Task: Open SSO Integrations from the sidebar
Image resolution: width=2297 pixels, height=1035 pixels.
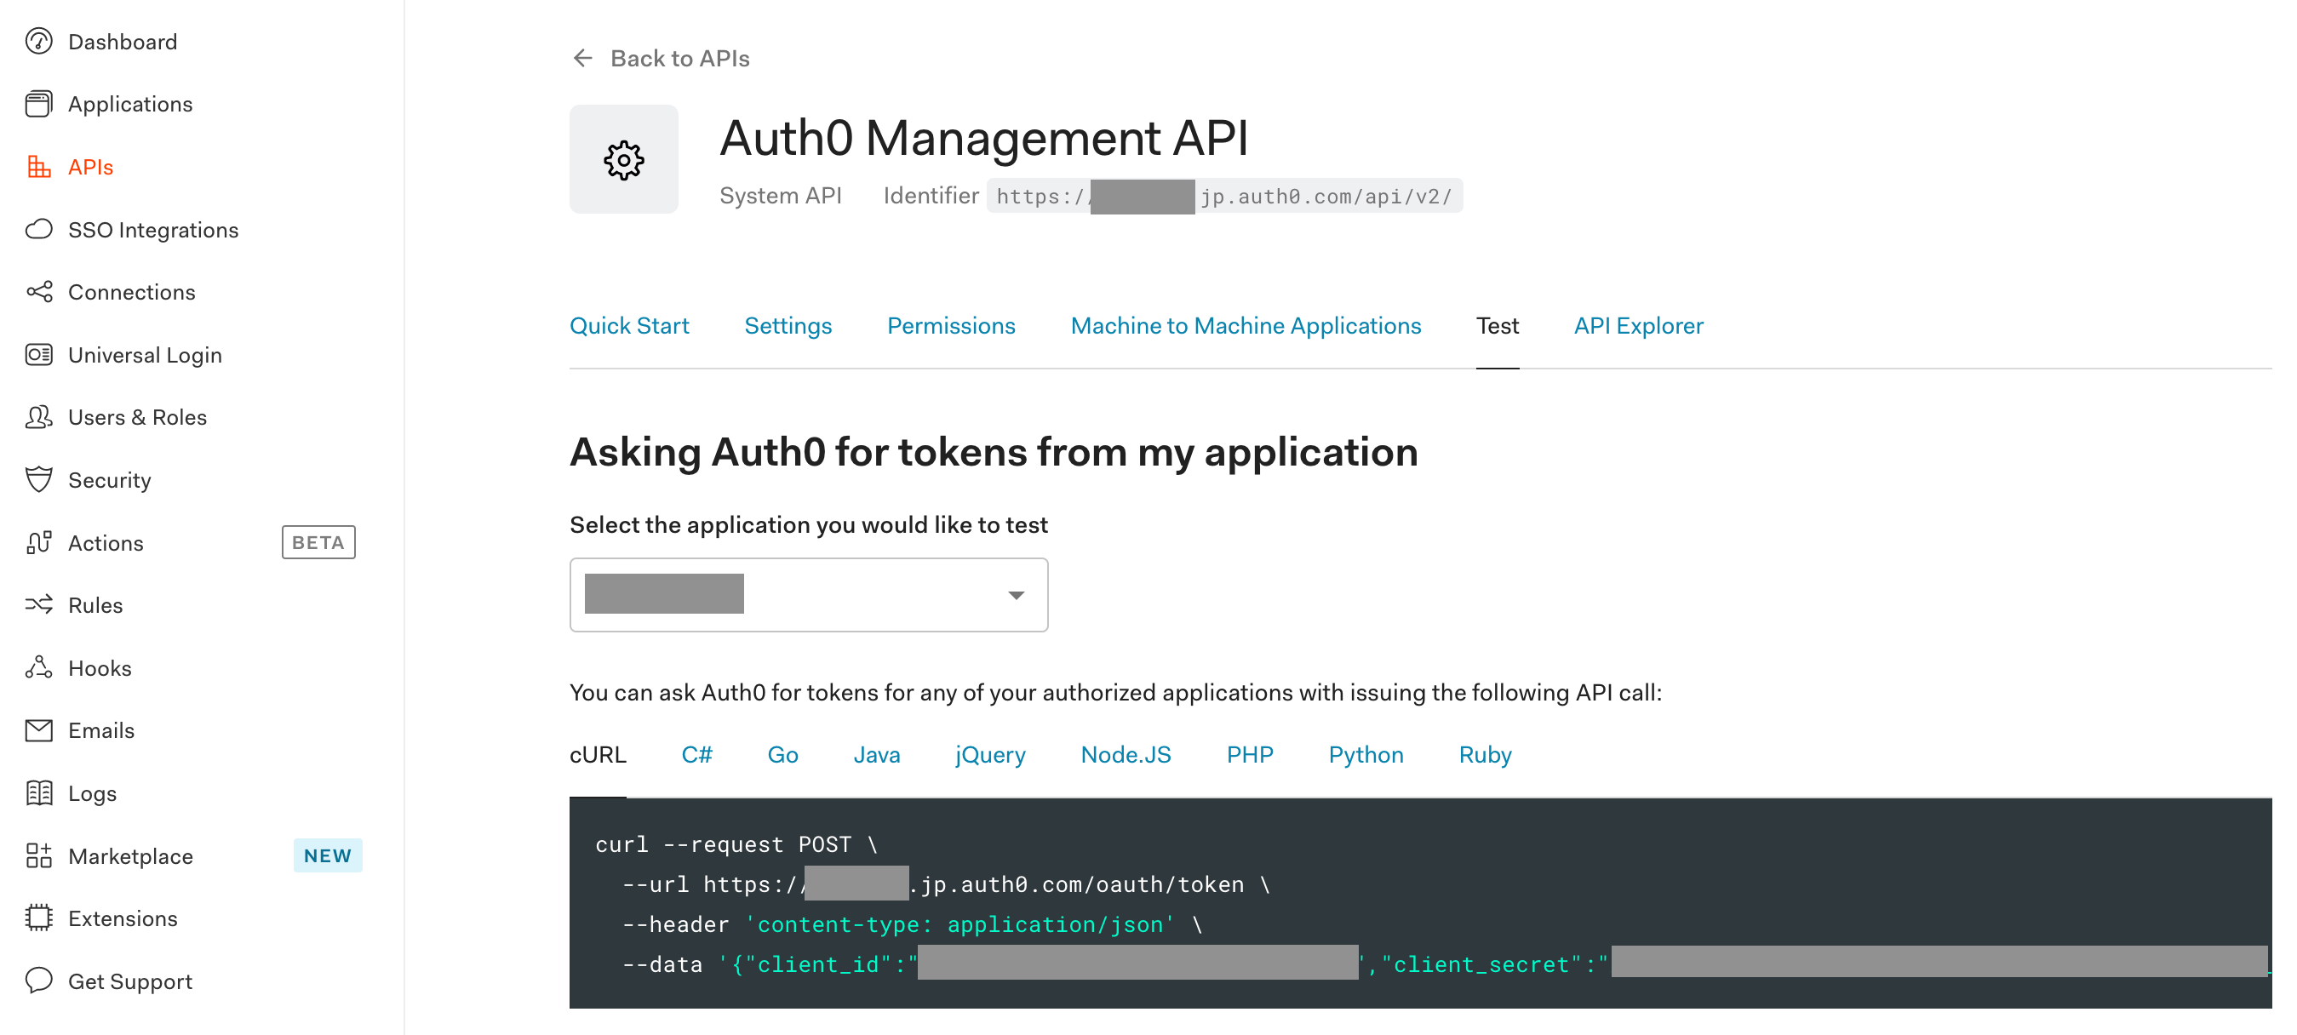Action: click(40, 229)
